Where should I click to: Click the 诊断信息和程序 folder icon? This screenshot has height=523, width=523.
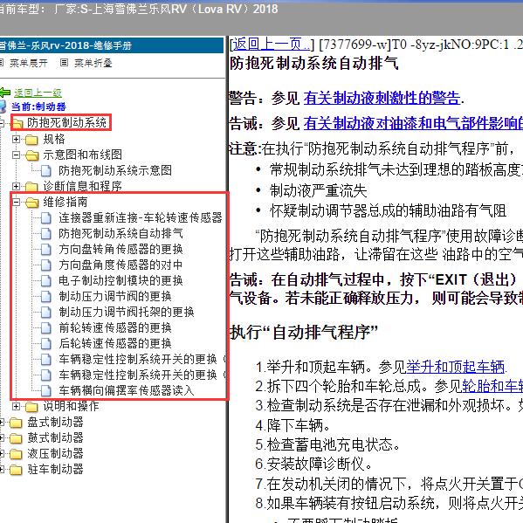tap(31, 186)
